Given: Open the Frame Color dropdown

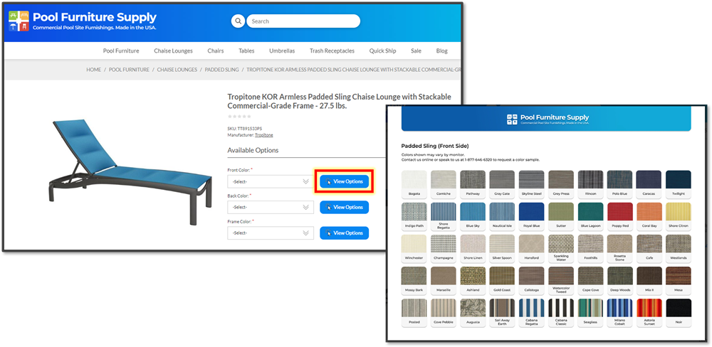Looking at the screenshot, I should pos(271,233).
